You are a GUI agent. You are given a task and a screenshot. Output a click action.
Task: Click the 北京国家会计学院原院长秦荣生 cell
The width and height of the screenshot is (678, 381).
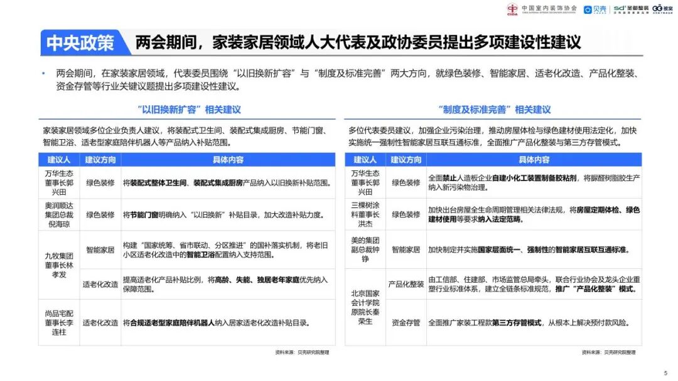click(x=365, y=307)
